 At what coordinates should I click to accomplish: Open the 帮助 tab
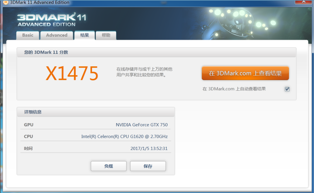[x=106, y=36]
